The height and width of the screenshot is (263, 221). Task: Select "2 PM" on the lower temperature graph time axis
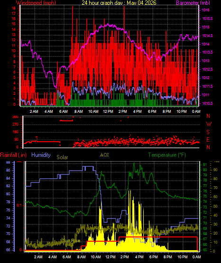(x=125, y=257)
